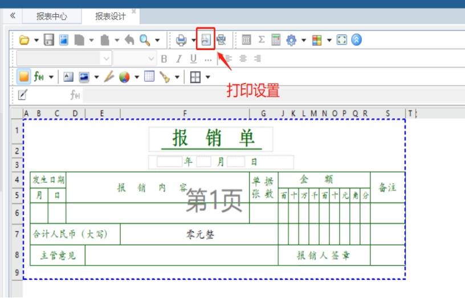Open the color palette grid icon

click(317, 40)
